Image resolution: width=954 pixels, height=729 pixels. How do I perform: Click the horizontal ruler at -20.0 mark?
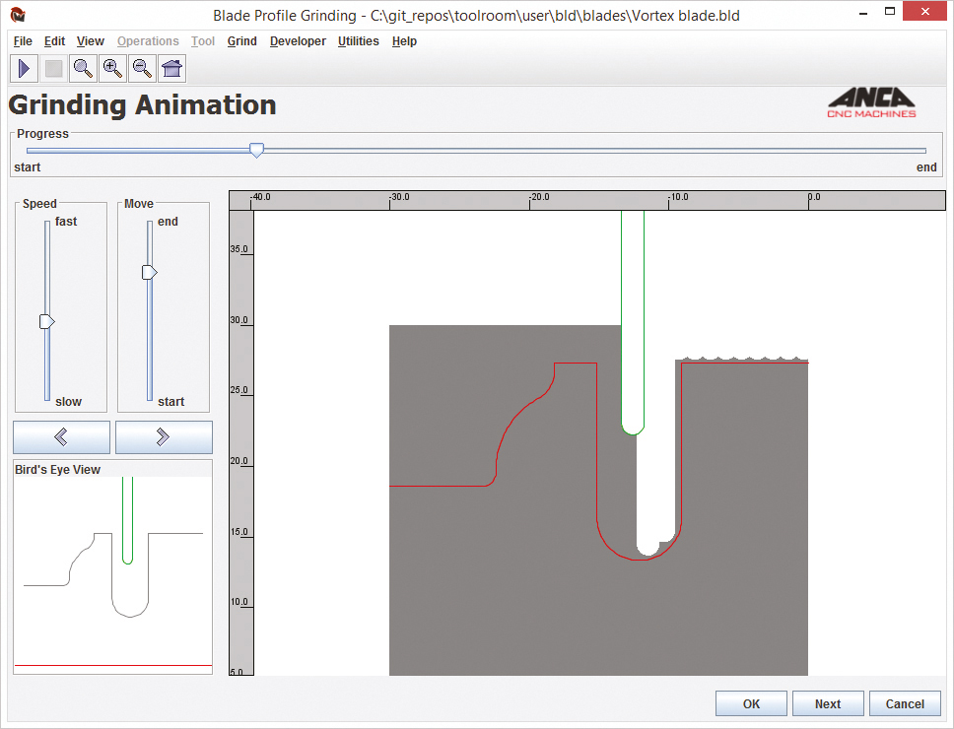539,198
